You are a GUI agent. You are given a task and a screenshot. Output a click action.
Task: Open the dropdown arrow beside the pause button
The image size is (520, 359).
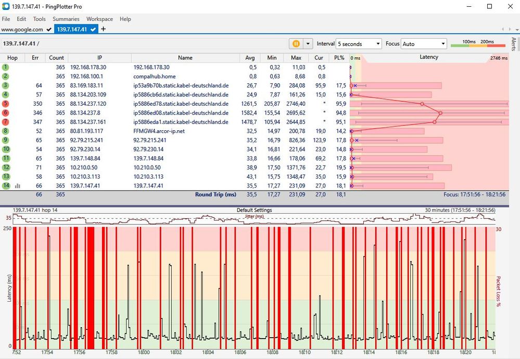[x=308, y=44]
